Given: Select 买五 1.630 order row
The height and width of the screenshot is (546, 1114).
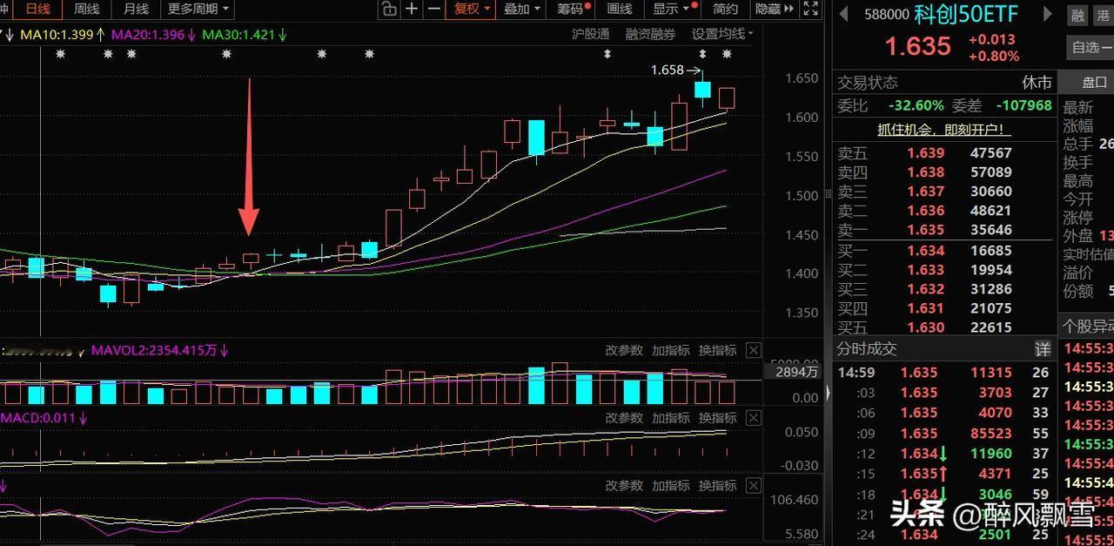Looking at the screenshot, I should coord(943,327).
